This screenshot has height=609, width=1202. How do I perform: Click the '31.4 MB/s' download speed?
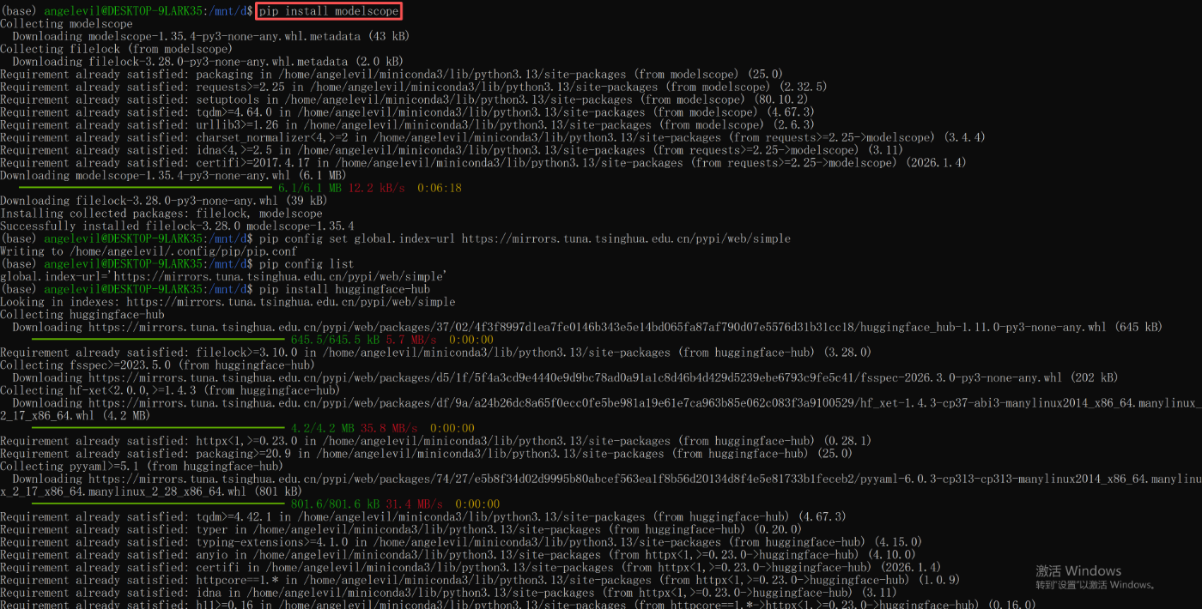pyautogui.click(x=414, y=503)
